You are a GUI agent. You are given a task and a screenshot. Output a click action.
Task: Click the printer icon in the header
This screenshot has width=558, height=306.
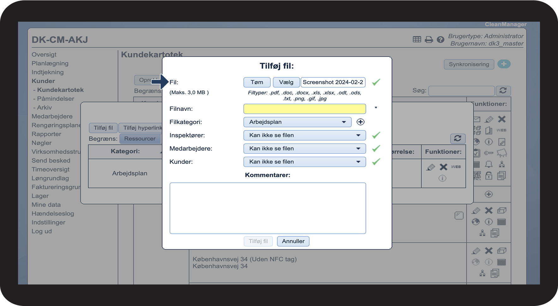point(429,40)
